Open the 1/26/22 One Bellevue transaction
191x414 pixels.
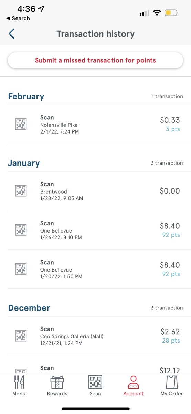point(95,230)
